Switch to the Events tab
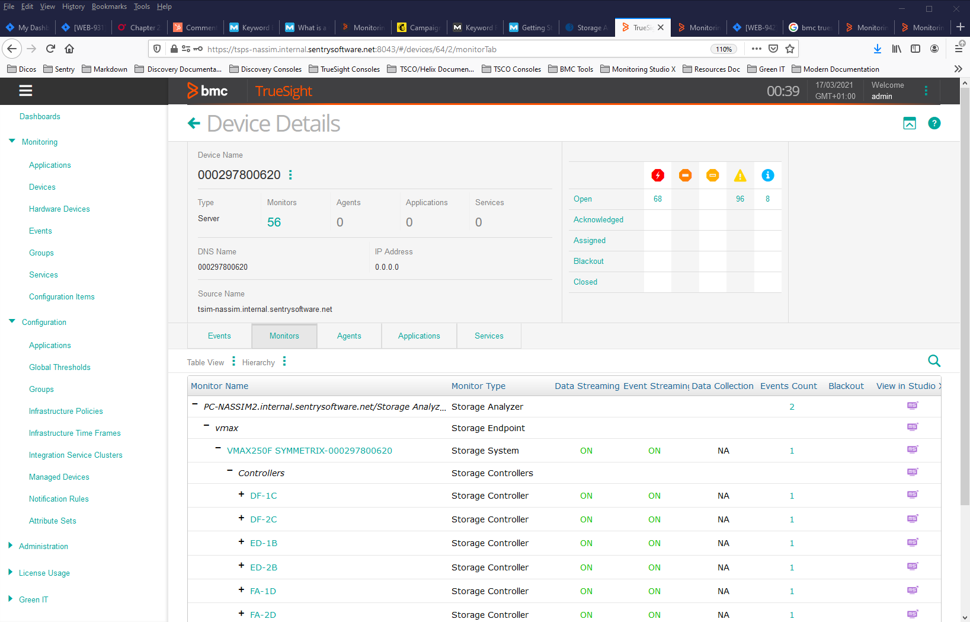Viewport: 970px width, 622px height. [x=219, y=336]
